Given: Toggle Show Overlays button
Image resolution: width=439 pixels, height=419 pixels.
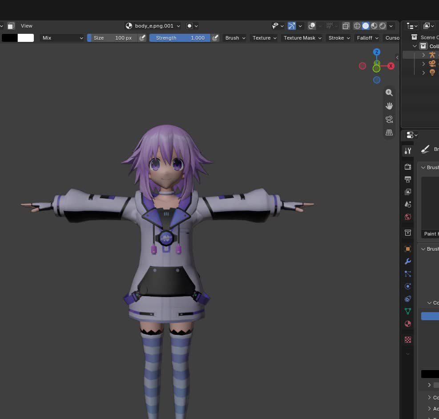Looking at the screenshot, I should (312, 26).
